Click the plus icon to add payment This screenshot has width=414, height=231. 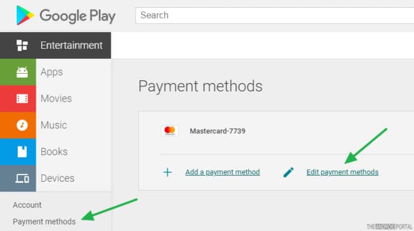coord(167,172)
